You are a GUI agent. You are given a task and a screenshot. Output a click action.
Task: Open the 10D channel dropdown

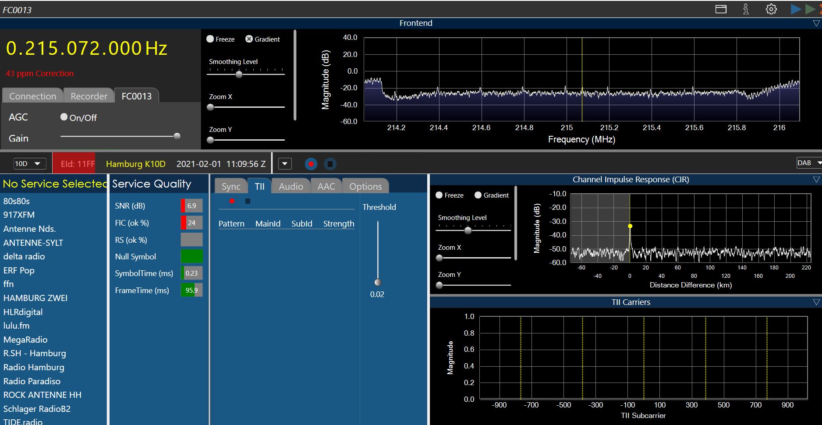[29, 164]
